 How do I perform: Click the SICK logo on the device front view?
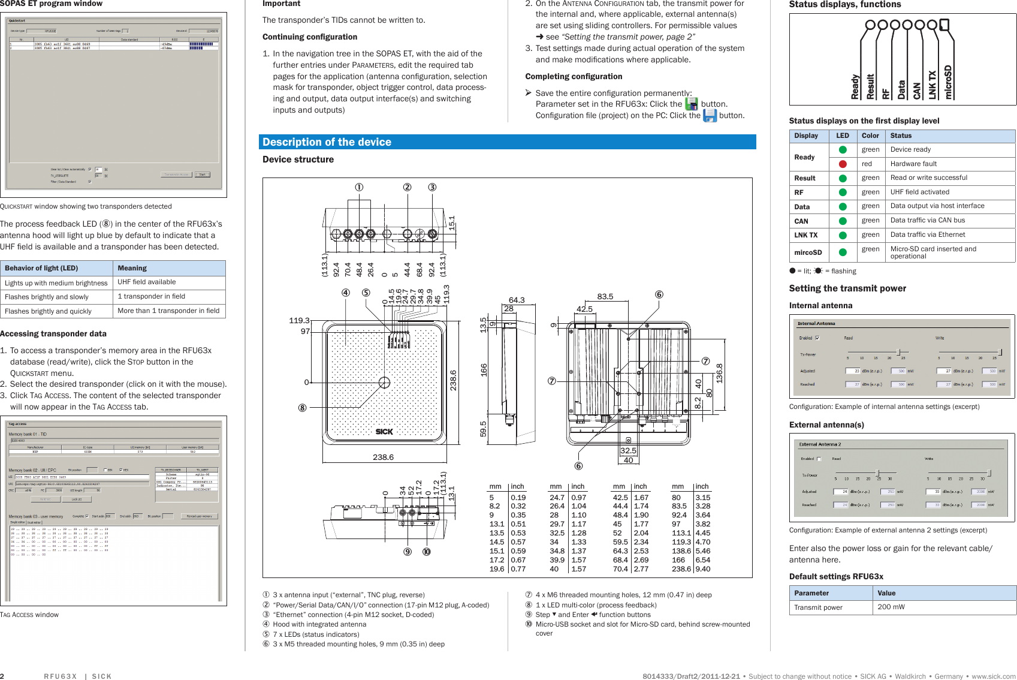tap(384, 432)
